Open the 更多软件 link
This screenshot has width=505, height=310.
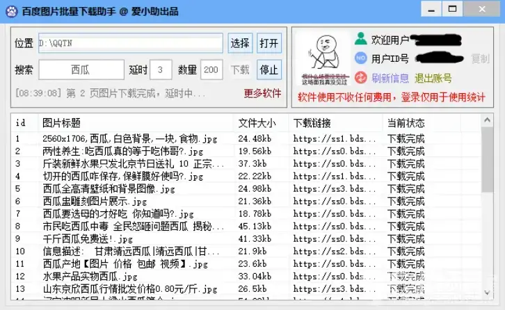click(x=262, y=93)
